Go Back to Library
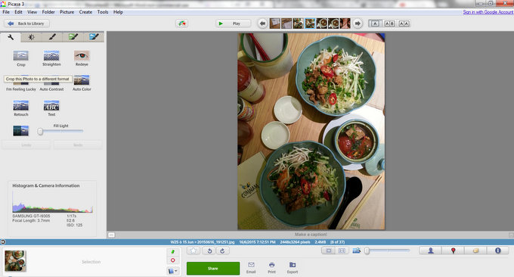Image resolution: width=514 pixels, height=277 pixels. (27, 23)
